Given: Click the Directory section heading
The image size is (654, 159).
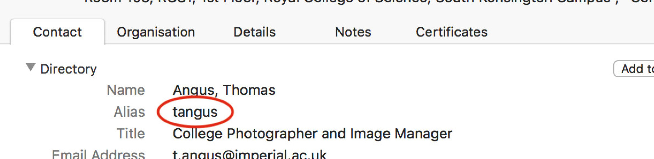Looking at the screenshot, I should (68, 69).
